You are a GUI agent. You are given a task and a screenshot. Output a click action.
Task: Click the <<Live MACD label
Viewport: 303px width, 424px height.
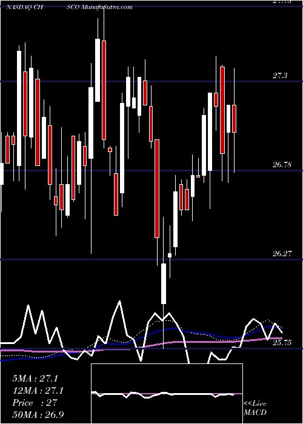pos(255,408)
